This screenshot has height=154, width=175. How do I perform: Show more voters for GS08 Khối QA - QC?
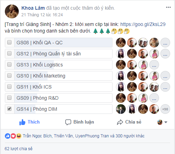[165, 43]
